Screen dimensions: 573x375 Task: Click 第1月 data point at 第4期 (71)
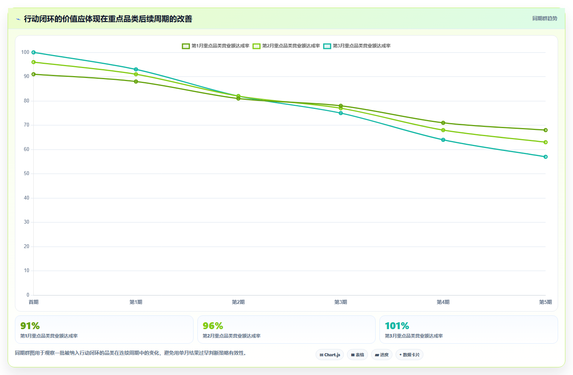pyautogui.click(x=443, y=123)
